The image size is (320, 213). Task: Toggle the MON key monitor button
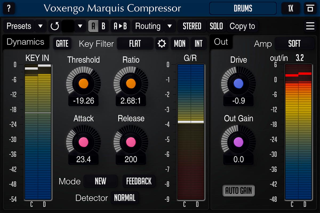tap(180, 43)
